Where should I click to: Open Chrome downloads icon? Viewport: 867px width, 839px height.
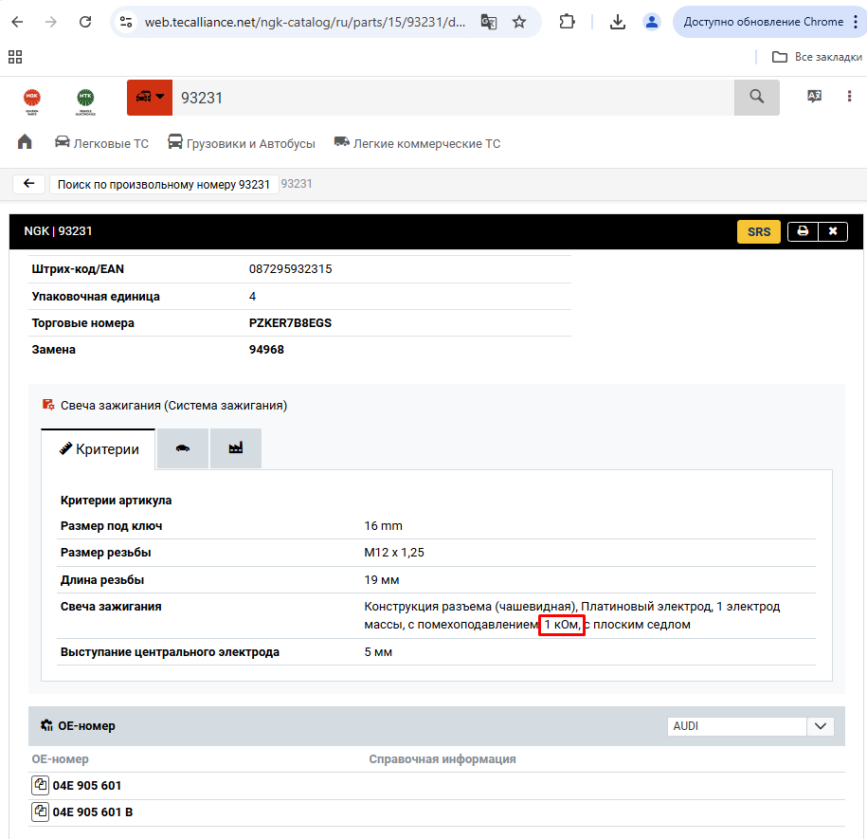[618, 22]
